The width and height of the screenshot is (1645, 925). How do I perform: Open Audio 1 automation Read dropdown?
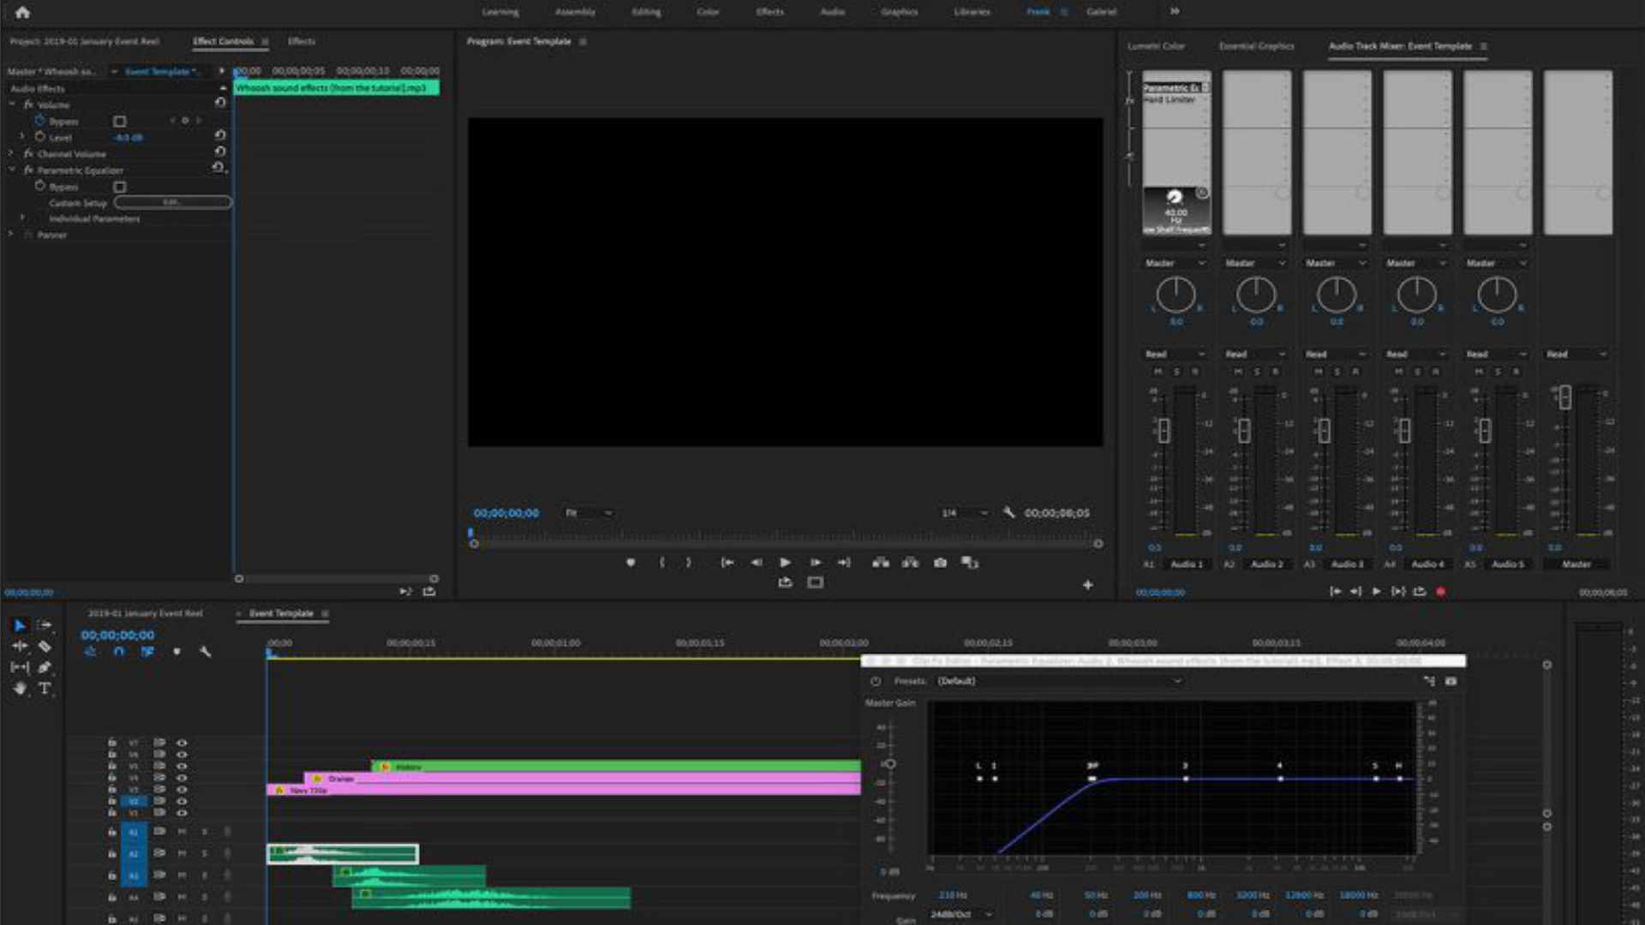1175,354
